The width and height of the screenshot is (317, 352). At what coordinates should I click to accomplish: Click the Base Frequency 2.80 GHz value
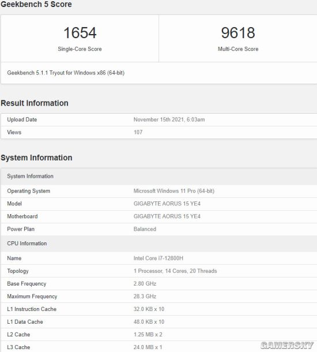coord(145,283)
